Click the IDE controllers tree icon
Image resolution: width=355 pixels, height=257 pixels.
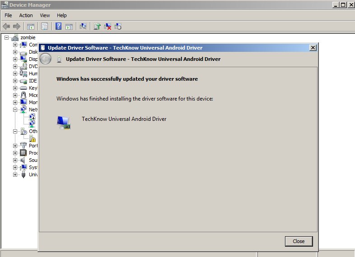(x=23, y=81)
